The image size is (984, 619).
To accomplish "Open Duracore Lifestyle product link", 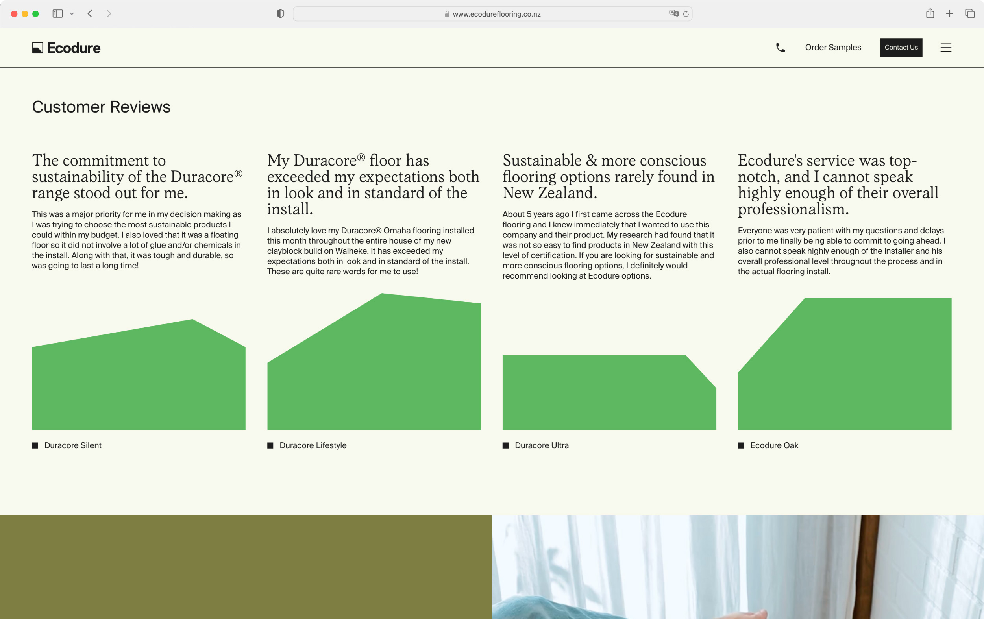I will coord(313,445).
